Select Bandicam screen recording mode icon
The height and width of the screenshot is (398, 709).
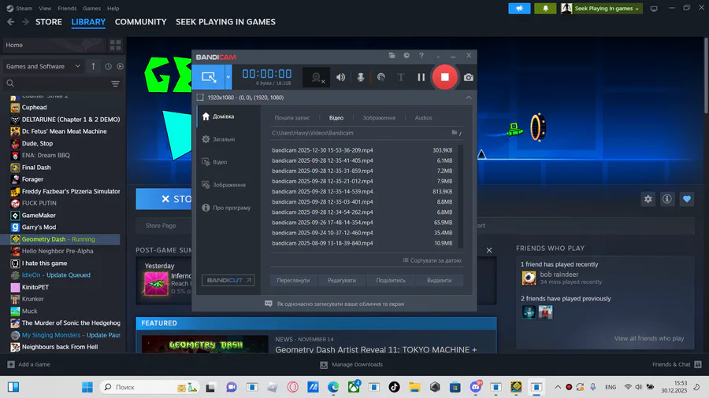[209, 77]
